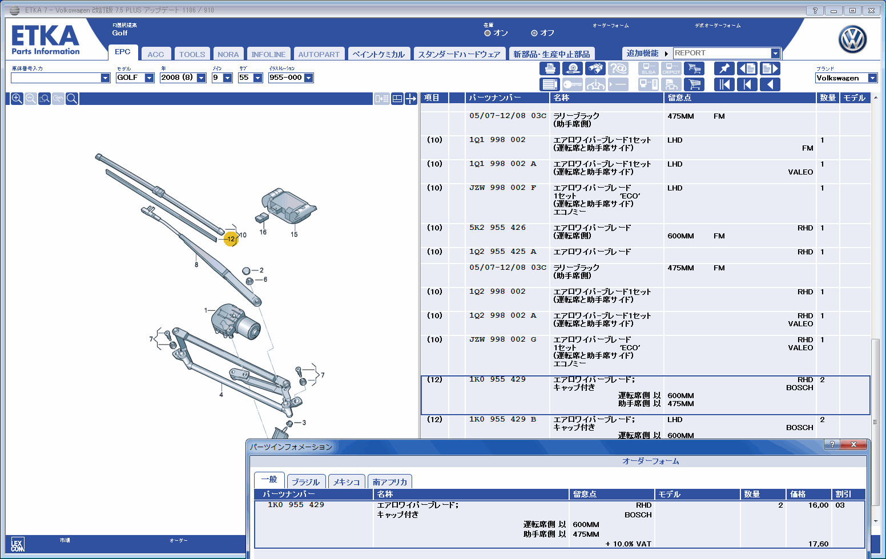Click the Volkswagen logo
The height and width of the screenshot is (559, 886).
(x=852, y=39)
